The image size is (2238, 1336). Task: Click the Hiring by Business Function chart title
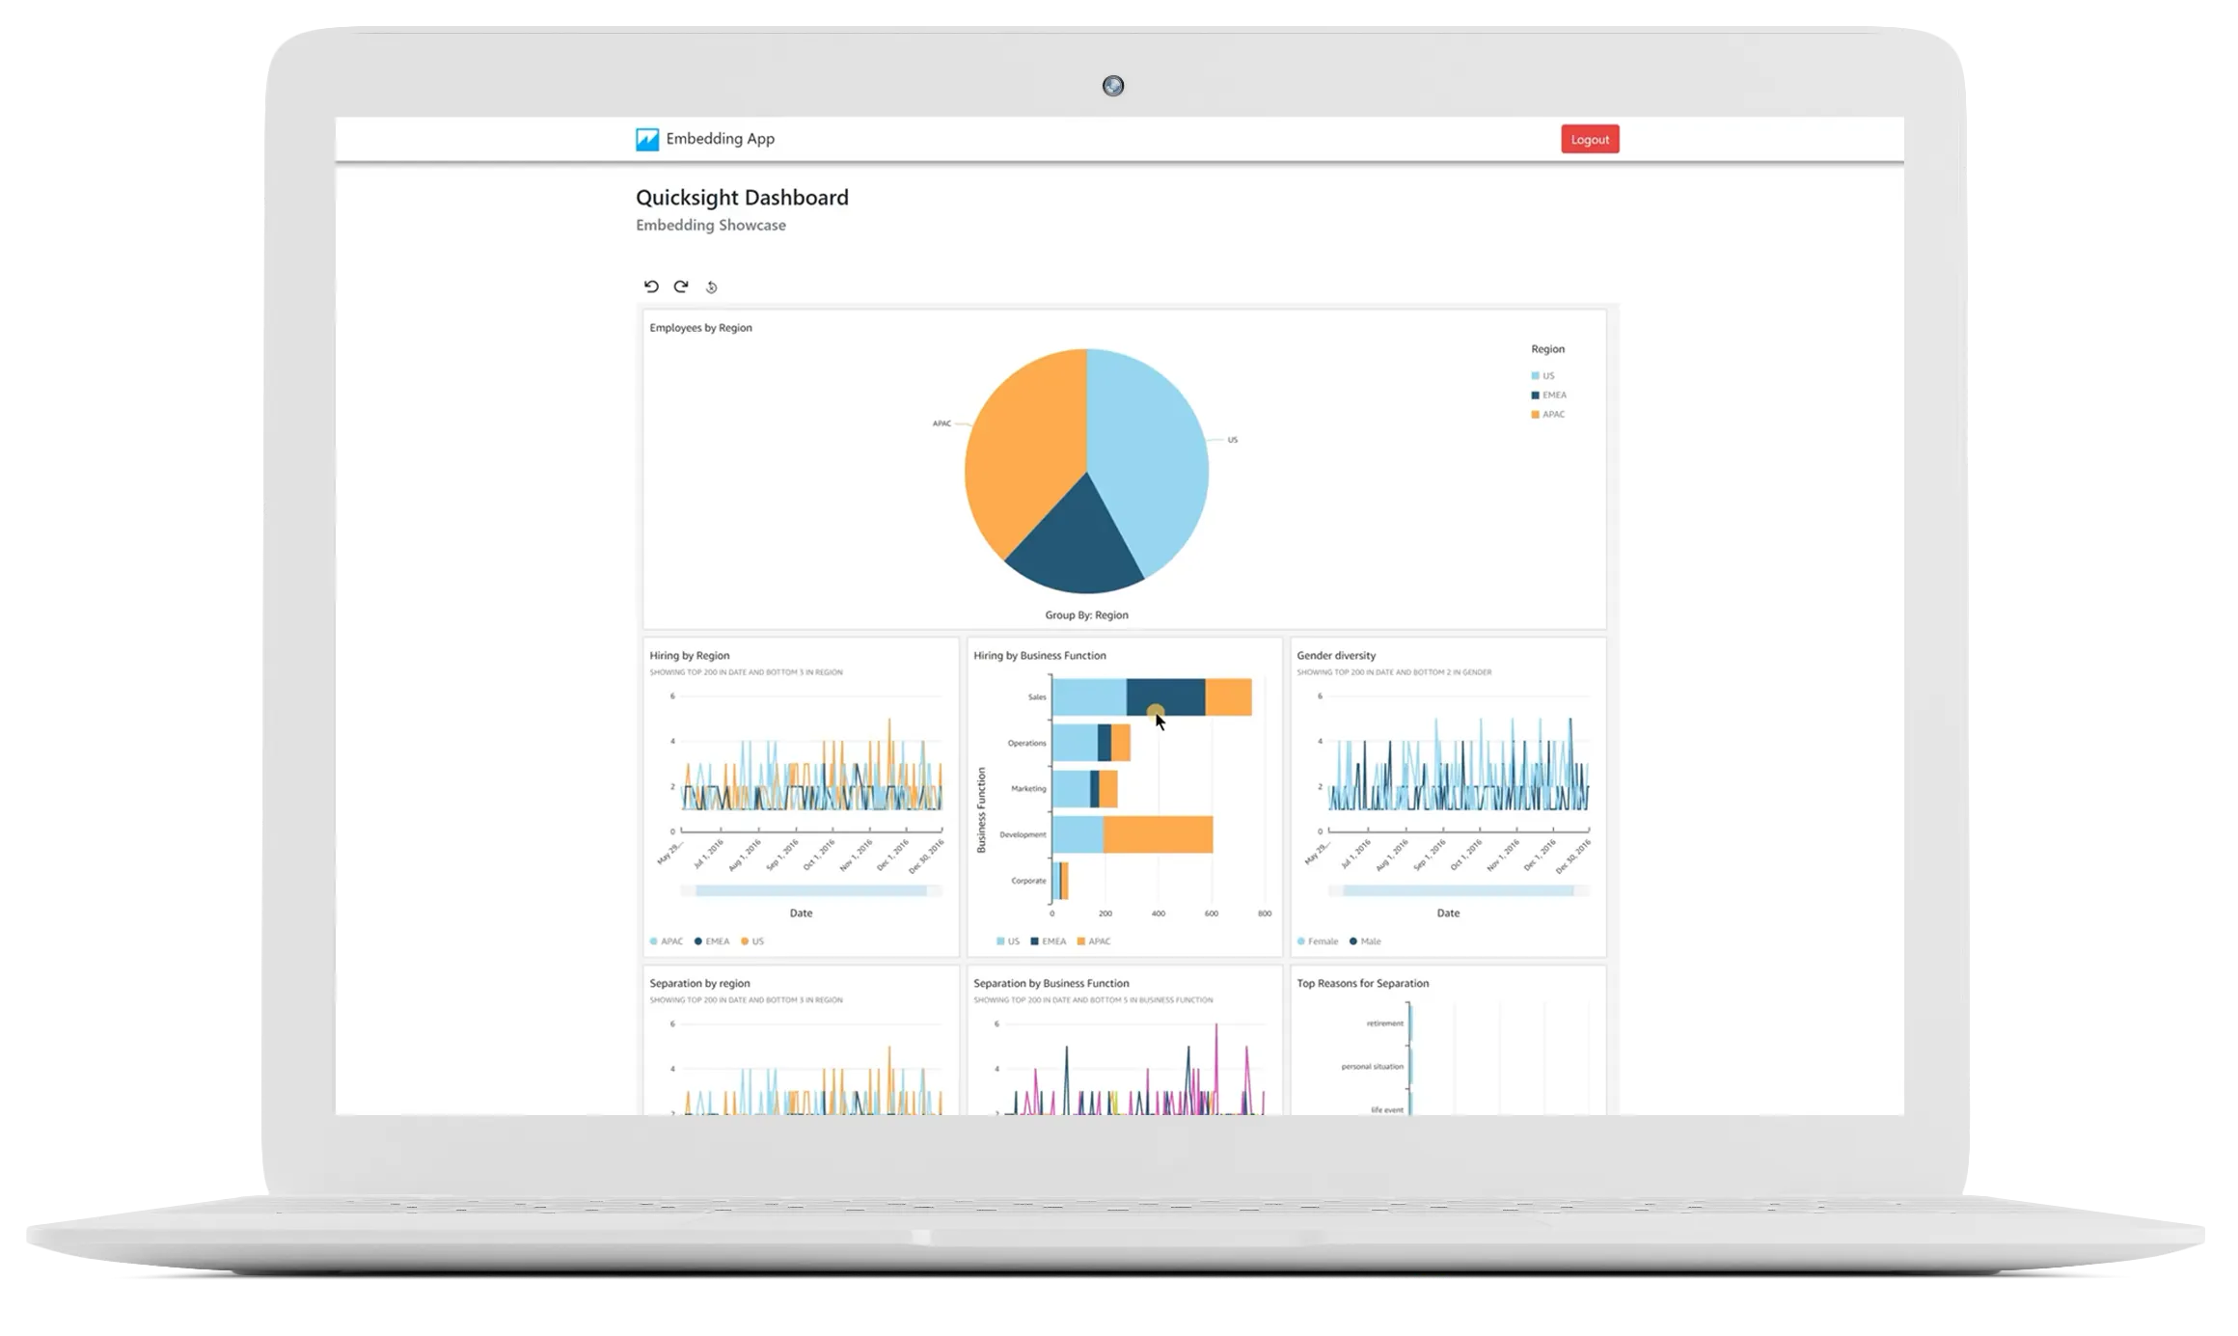tap(1039, 656)
